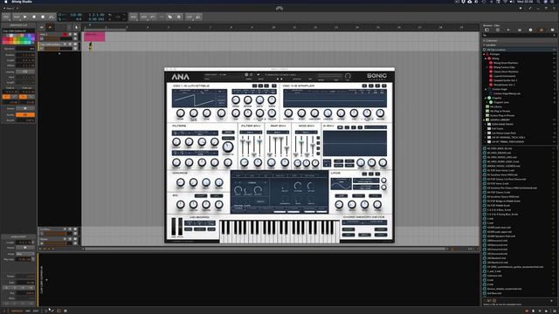Click the 4/4 time signature field

point(79,19)
